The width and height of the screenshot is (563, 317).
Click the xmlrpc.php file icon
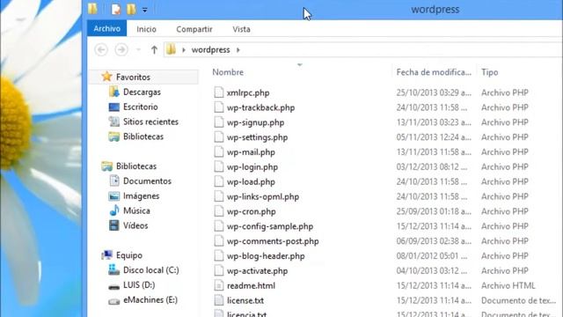[219, 92]
